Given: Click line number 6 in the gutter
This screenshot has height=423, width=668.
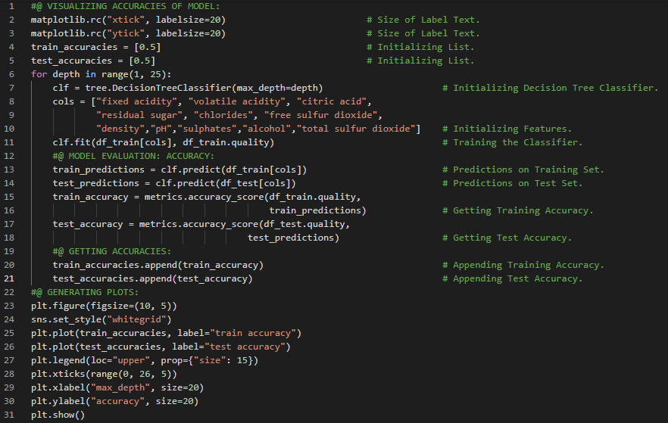Looking at the screenshot, I should click(12, 74).
